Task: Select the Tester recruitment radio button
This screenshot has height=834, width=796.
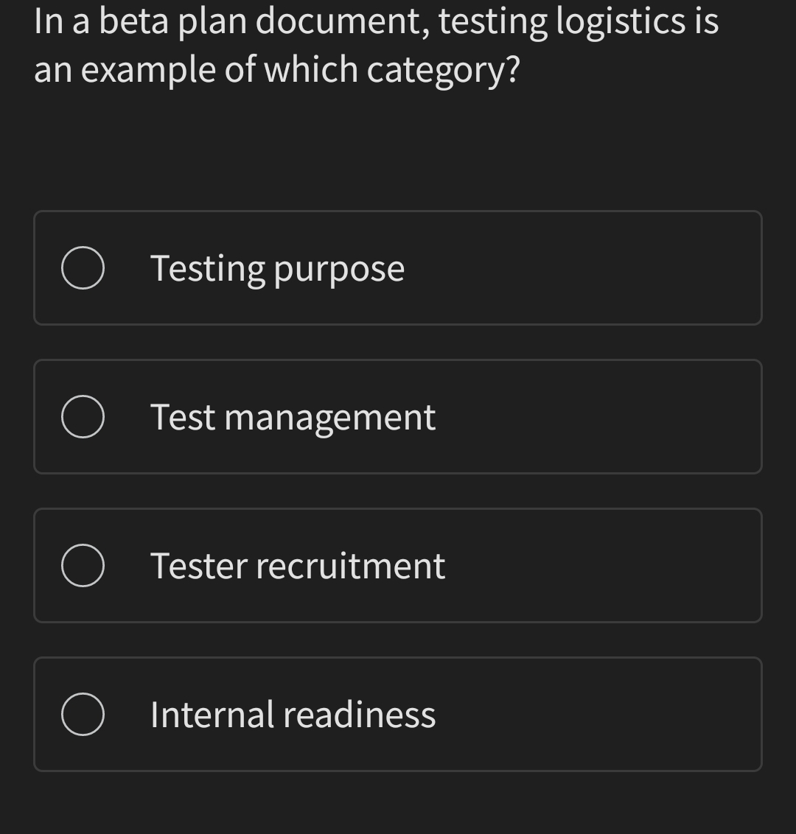Action: 82,566
